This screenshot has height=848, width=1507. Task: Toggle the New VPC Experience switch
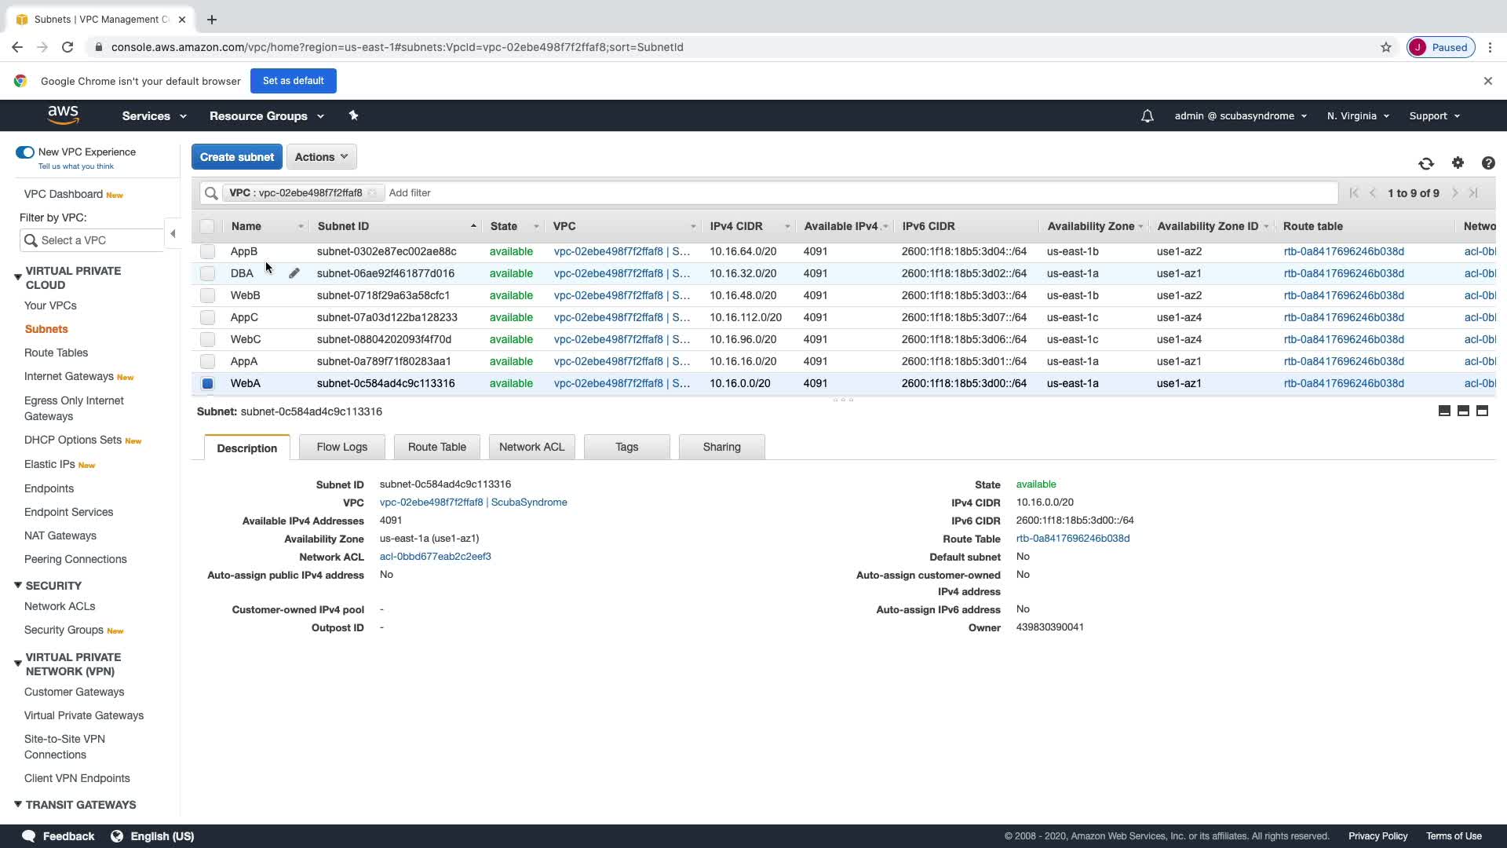[25, 152]
